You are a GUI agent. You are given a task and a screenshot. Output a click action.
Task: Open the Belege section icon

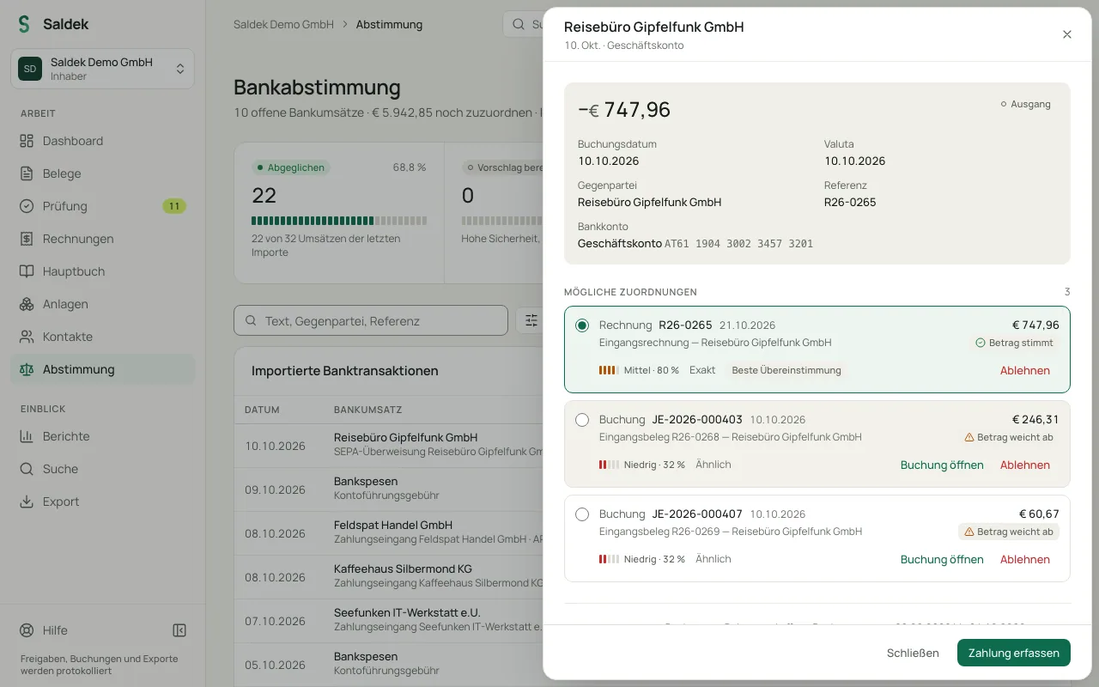pos(27,173)
